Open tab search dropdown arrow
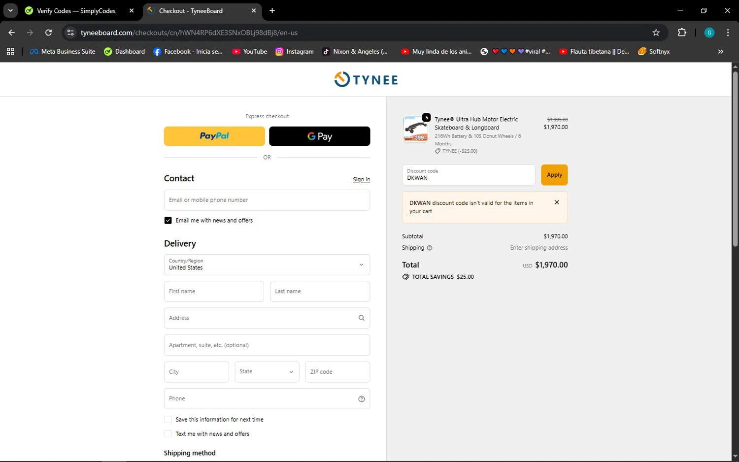 click(x=10, y=10)
